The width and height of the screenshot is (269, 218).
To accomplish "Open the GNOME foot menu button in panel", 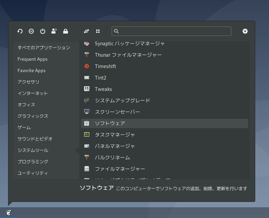I will click(8, 213).
